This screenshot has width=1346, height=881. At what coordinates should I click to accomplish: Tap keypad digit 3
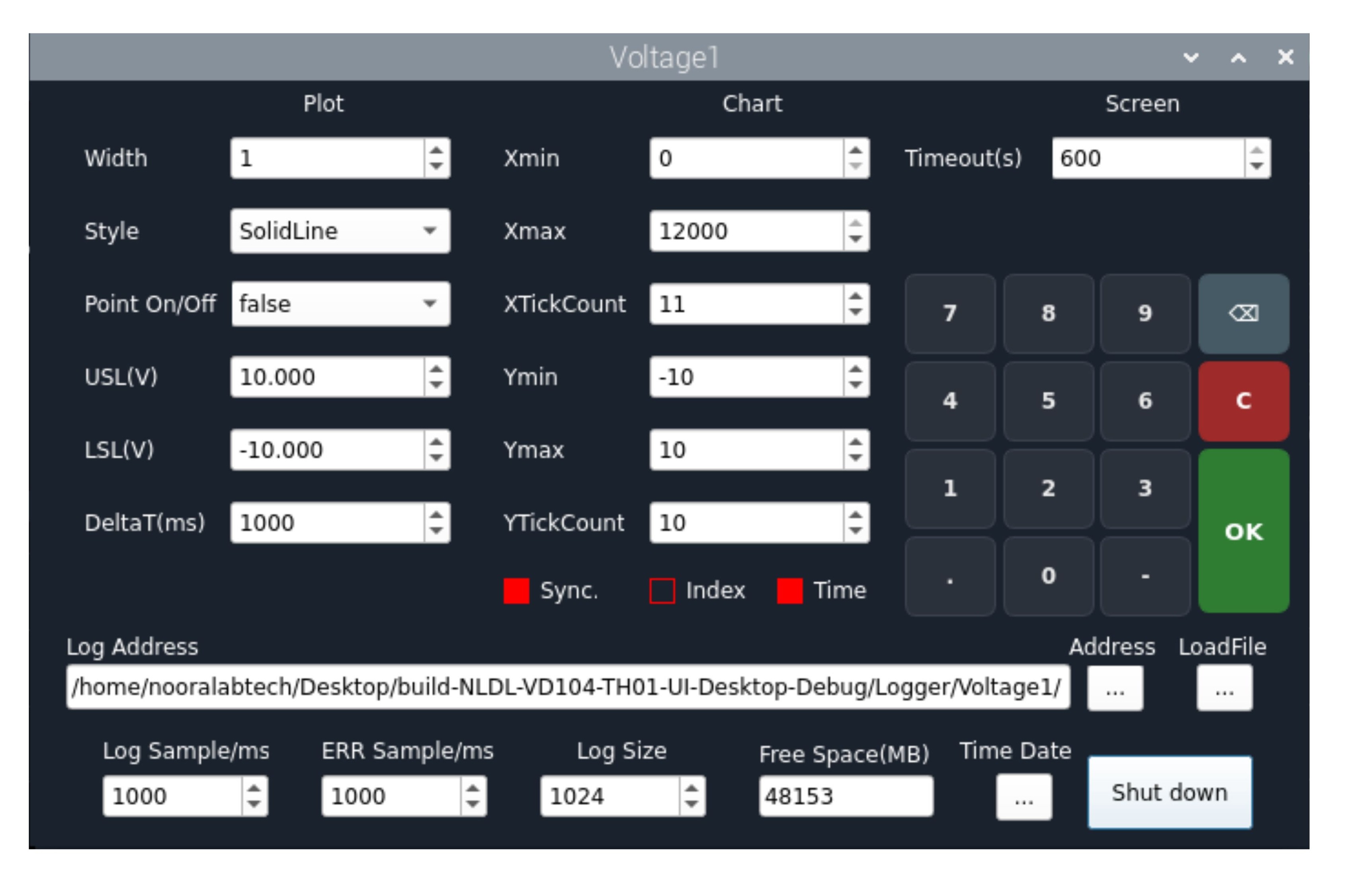click(x=1145, y=489)
